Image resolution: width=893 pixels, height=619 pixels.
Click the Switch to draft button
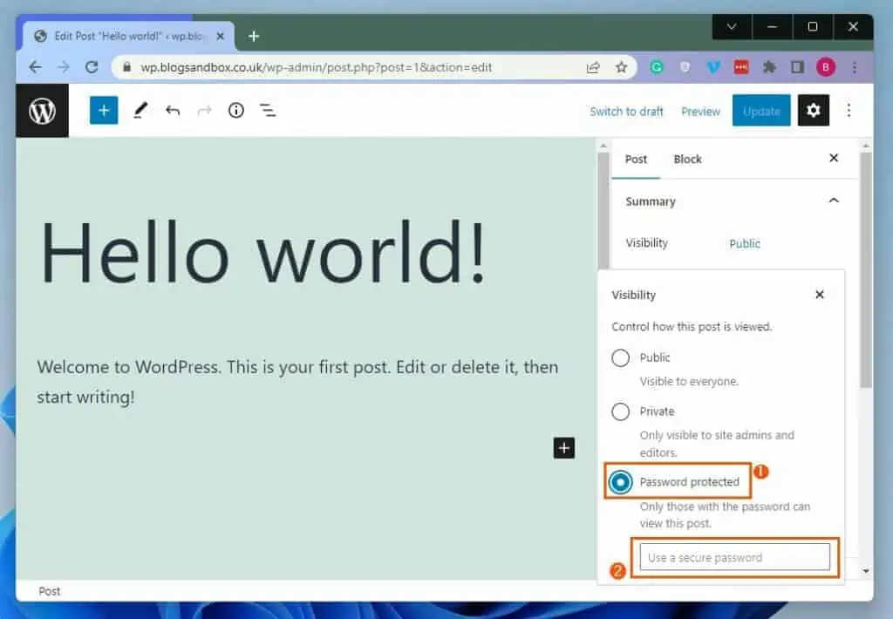(626, 112)
